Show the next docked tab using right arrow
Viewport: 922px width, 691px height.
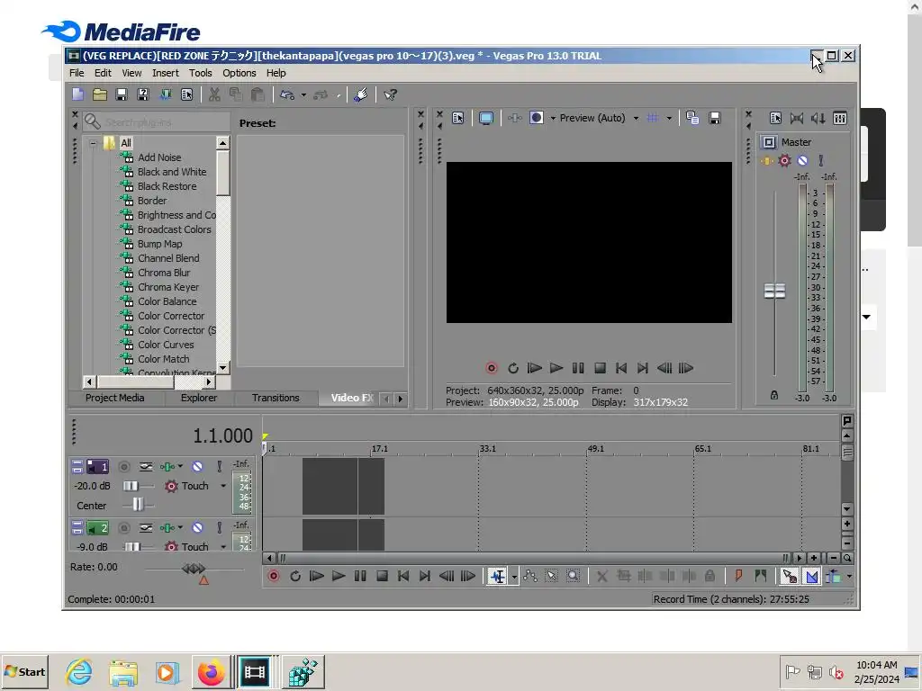click(x=401, y=399)
